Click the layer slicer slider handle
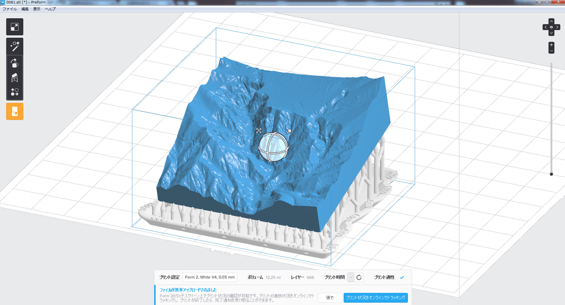Screen dimensions: 565x305 [551, 174]
